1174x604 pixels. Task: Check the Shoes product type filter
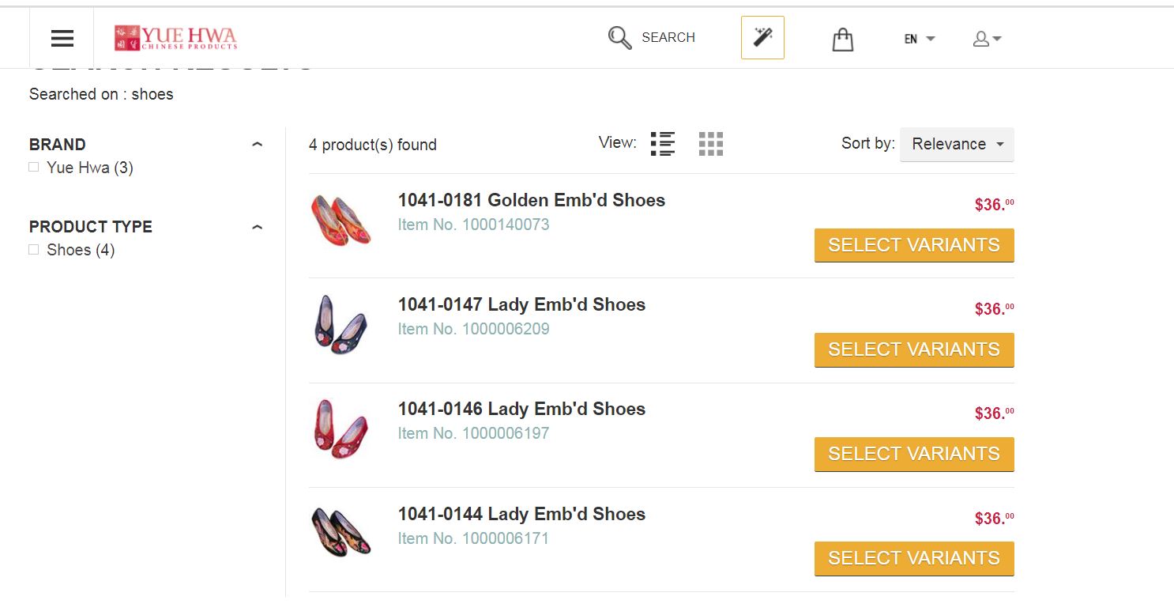tap(34, 250)
